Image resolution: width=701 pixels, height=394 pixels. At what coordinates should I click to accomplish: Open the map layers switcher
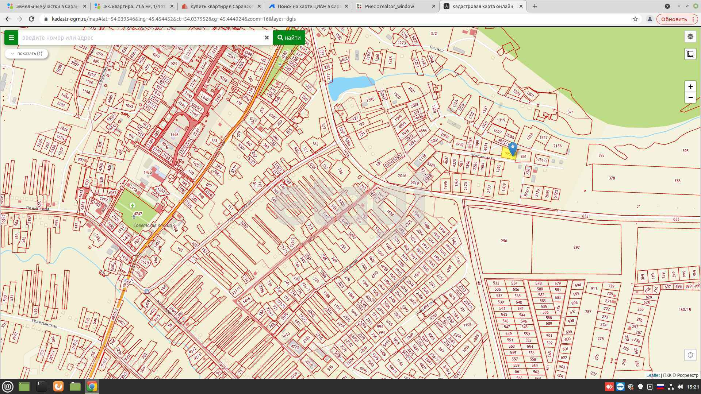point(690,36)
